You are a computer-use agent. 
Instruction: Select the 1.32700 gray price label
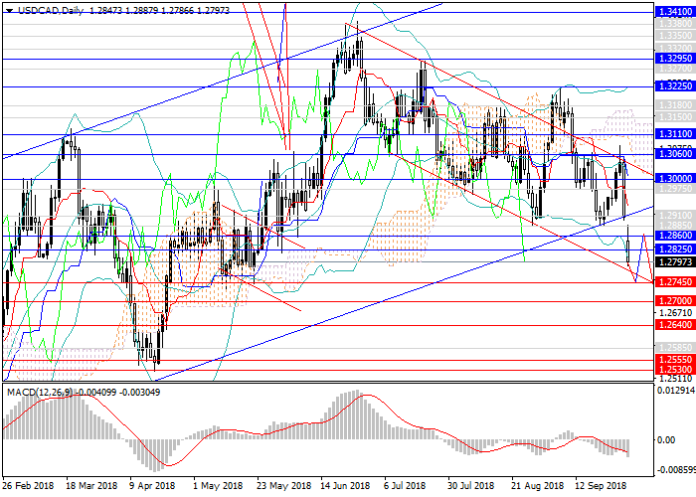(x=675, y=70)
